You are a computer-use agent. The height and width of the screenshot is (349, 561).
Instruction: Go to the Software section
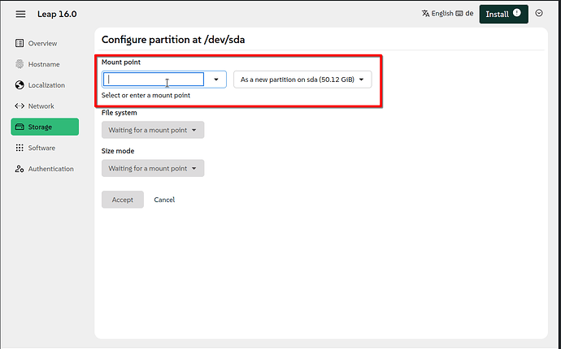(41, 148)
